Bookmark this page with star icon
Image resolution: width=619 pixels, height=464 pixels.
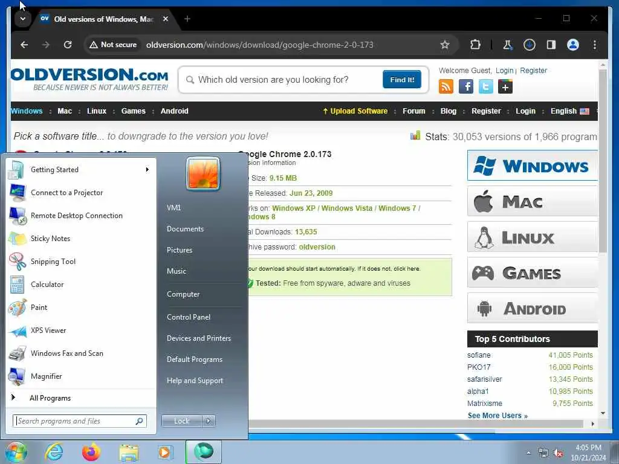445,45
